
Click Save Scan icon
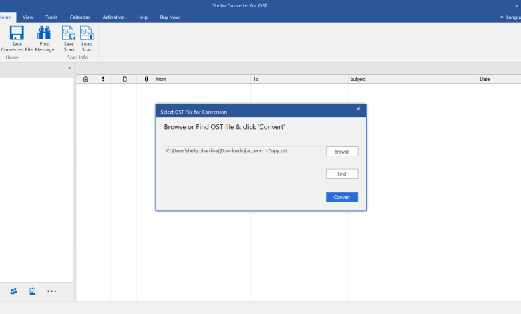point(69,33)
